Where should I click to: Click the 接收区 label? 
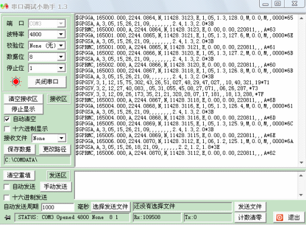[58, 99]
